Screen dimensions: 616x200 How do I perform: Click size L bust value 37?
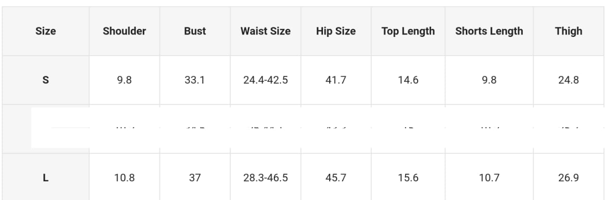[x=195, y=178]
